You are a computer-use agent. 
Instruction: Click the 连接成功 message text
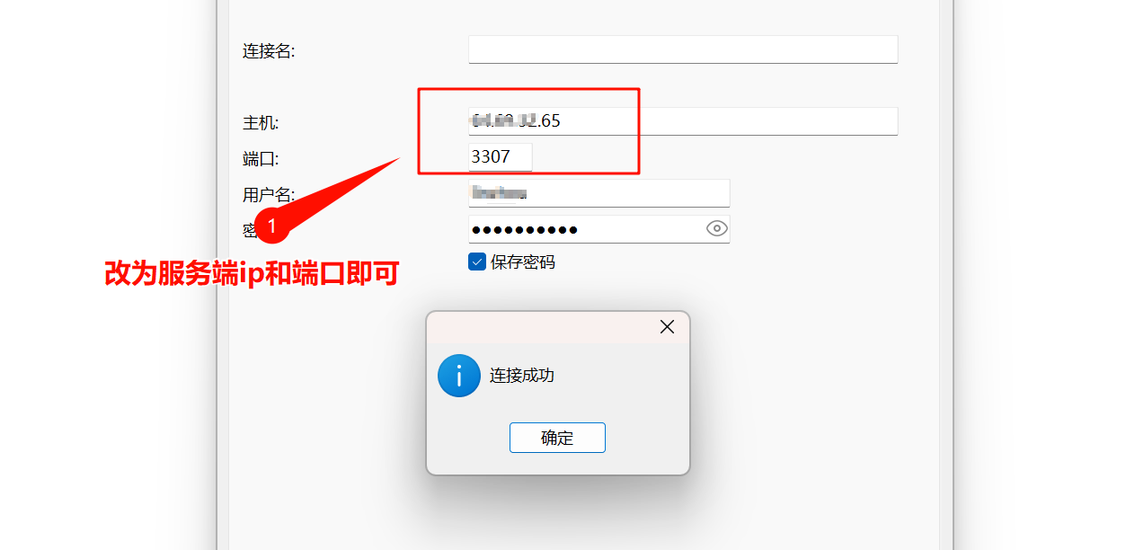click(x=522, y=376)
